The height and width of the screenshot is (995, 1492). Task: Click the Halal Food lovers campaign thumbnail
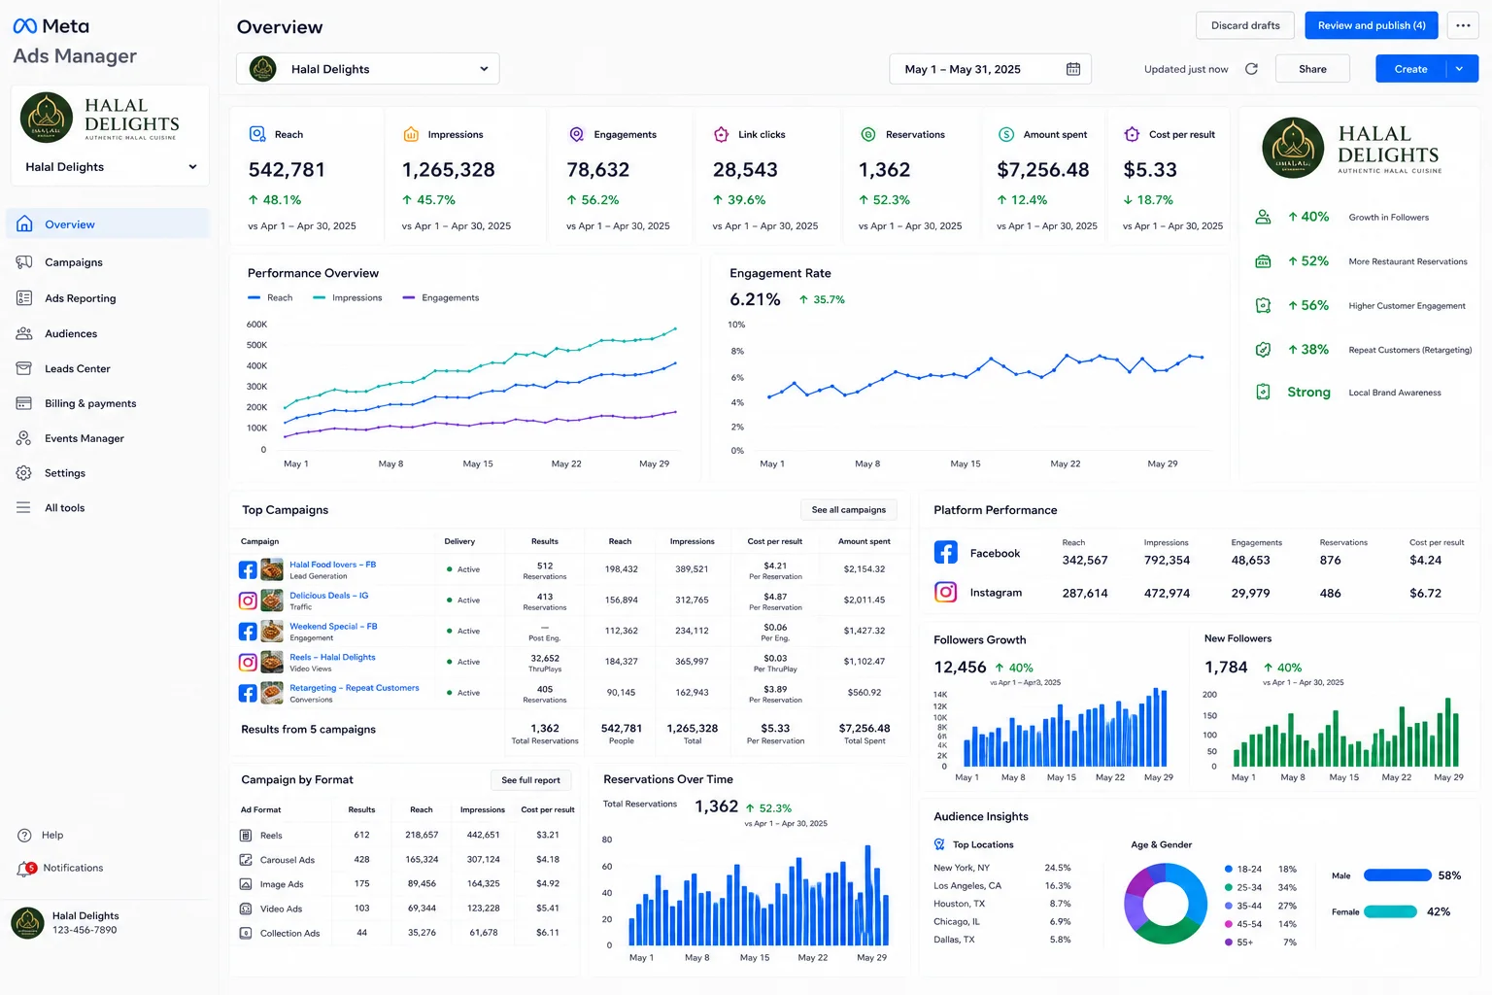coord(272,569)
